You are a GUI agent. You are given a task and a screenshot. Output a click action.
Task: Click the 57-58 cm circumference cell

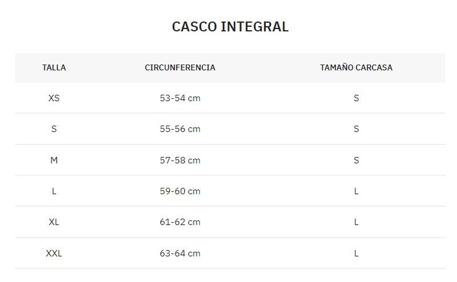click(x=180, y=160)
